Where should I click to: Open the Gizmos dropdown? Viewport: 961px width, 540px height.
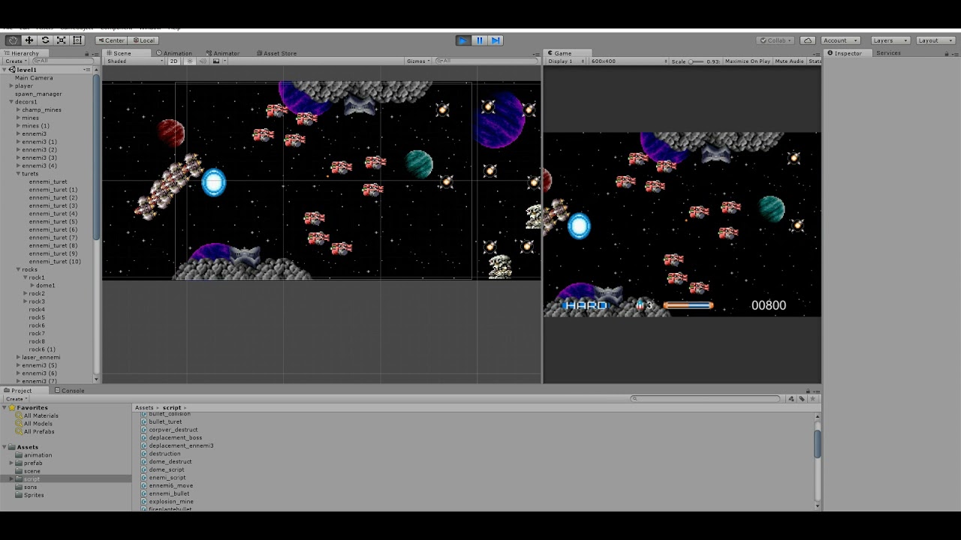(417, 61)
